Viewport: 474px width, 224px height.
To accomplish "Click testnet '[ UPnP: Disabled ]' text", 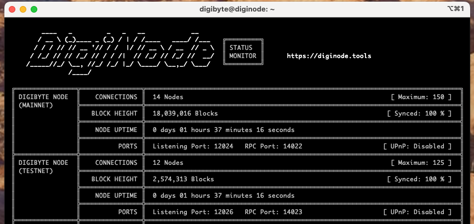I will 417,212.
